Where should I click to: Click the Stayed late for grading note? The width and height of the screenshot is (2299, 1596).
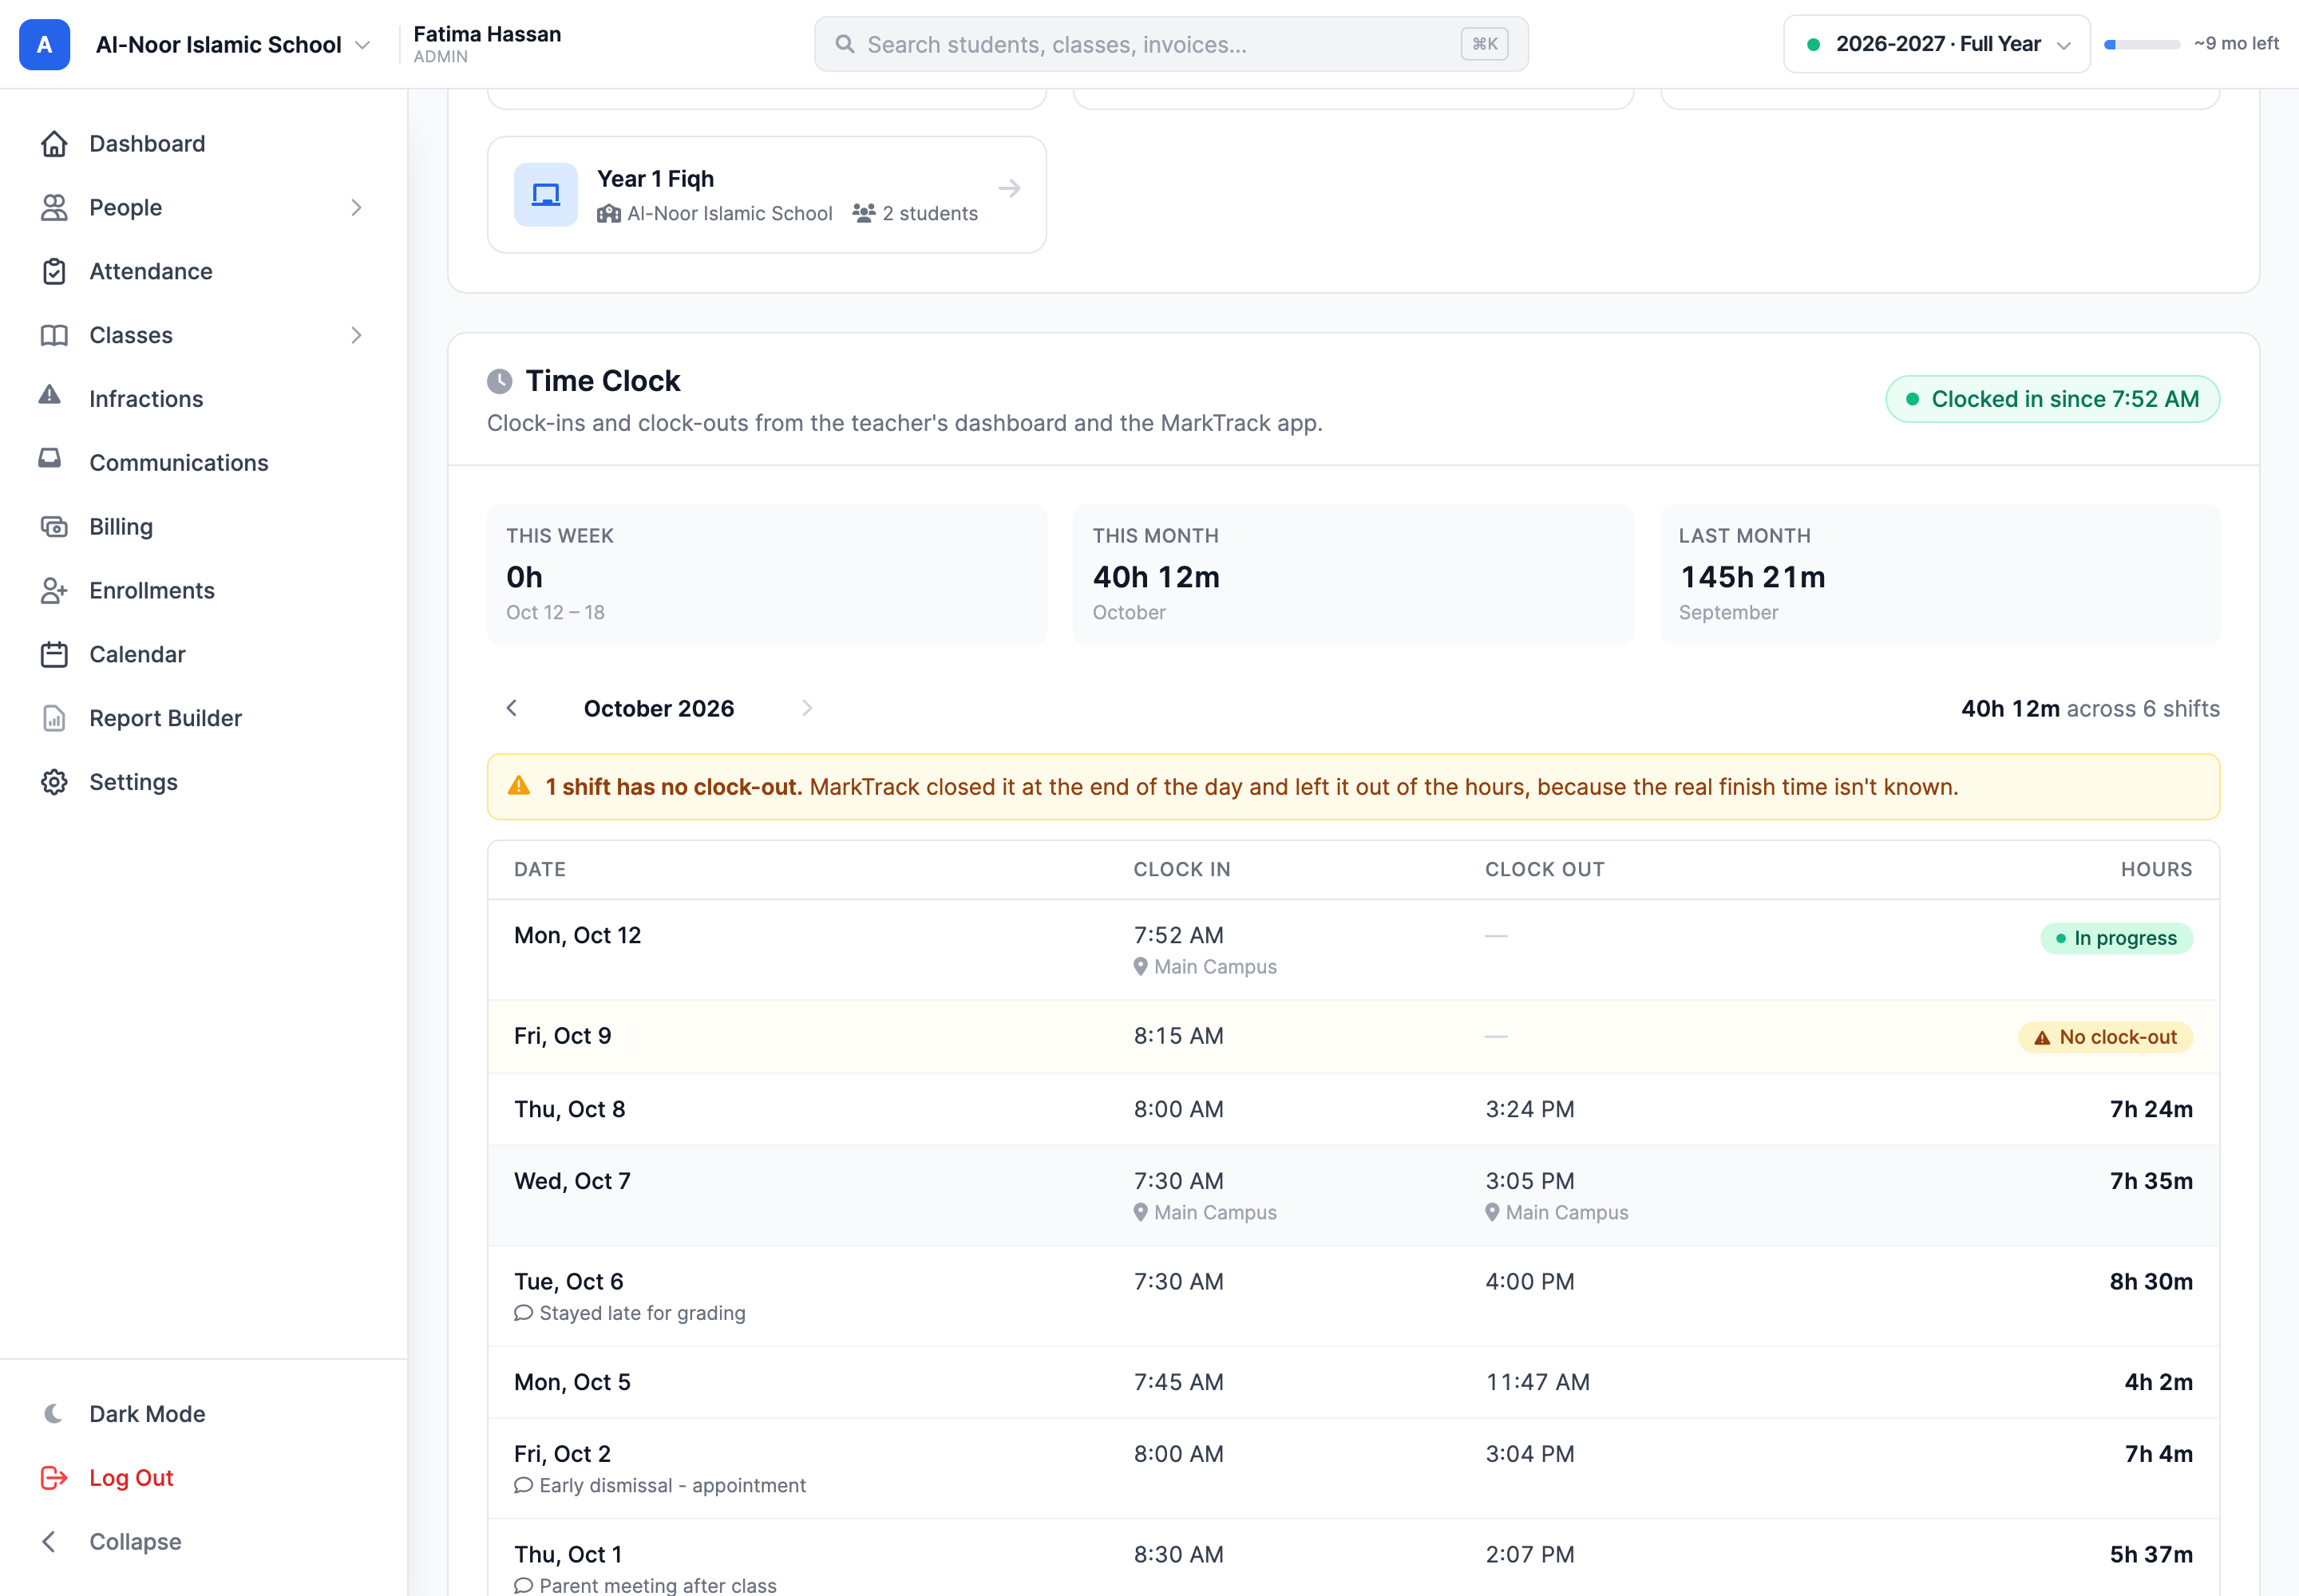pyautogui.click(x=631, y=1314)
